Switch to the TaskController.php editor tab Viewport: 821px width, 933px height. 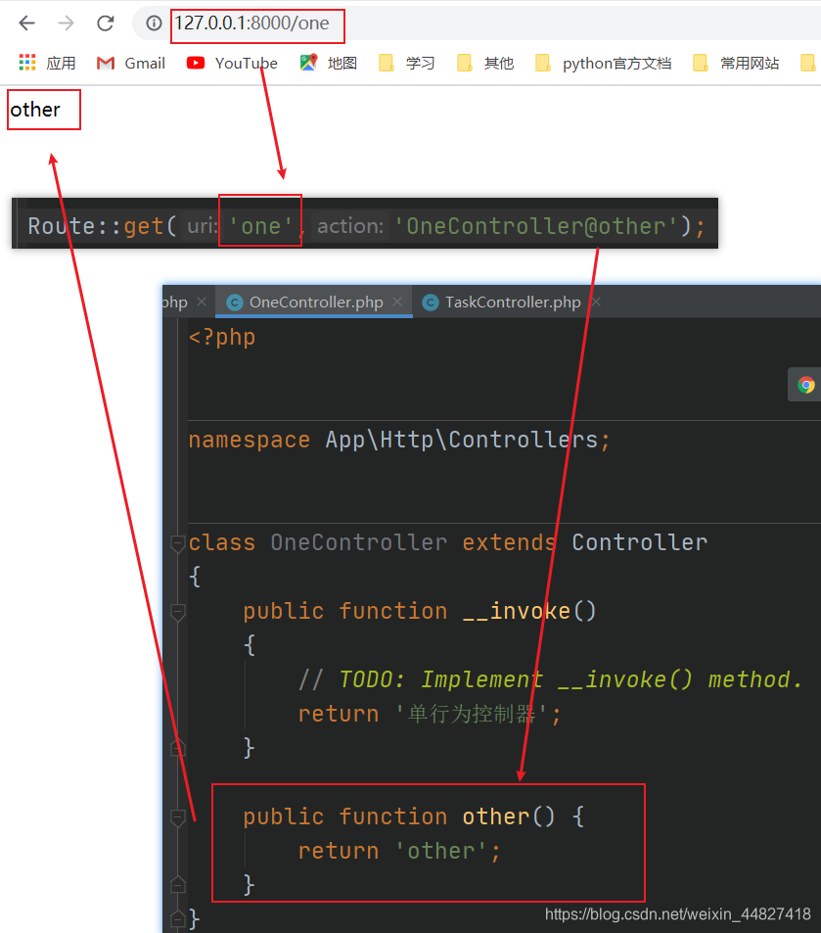click(513, 303)
